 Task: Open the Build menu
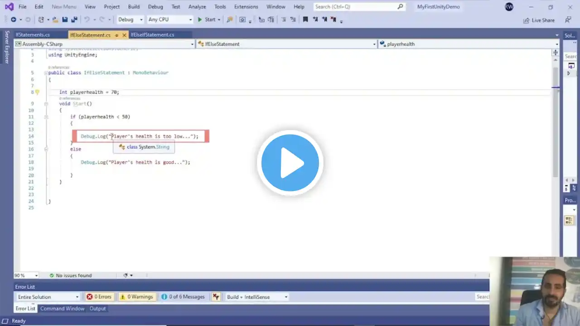pyautogui.click(x=134, y=7)
